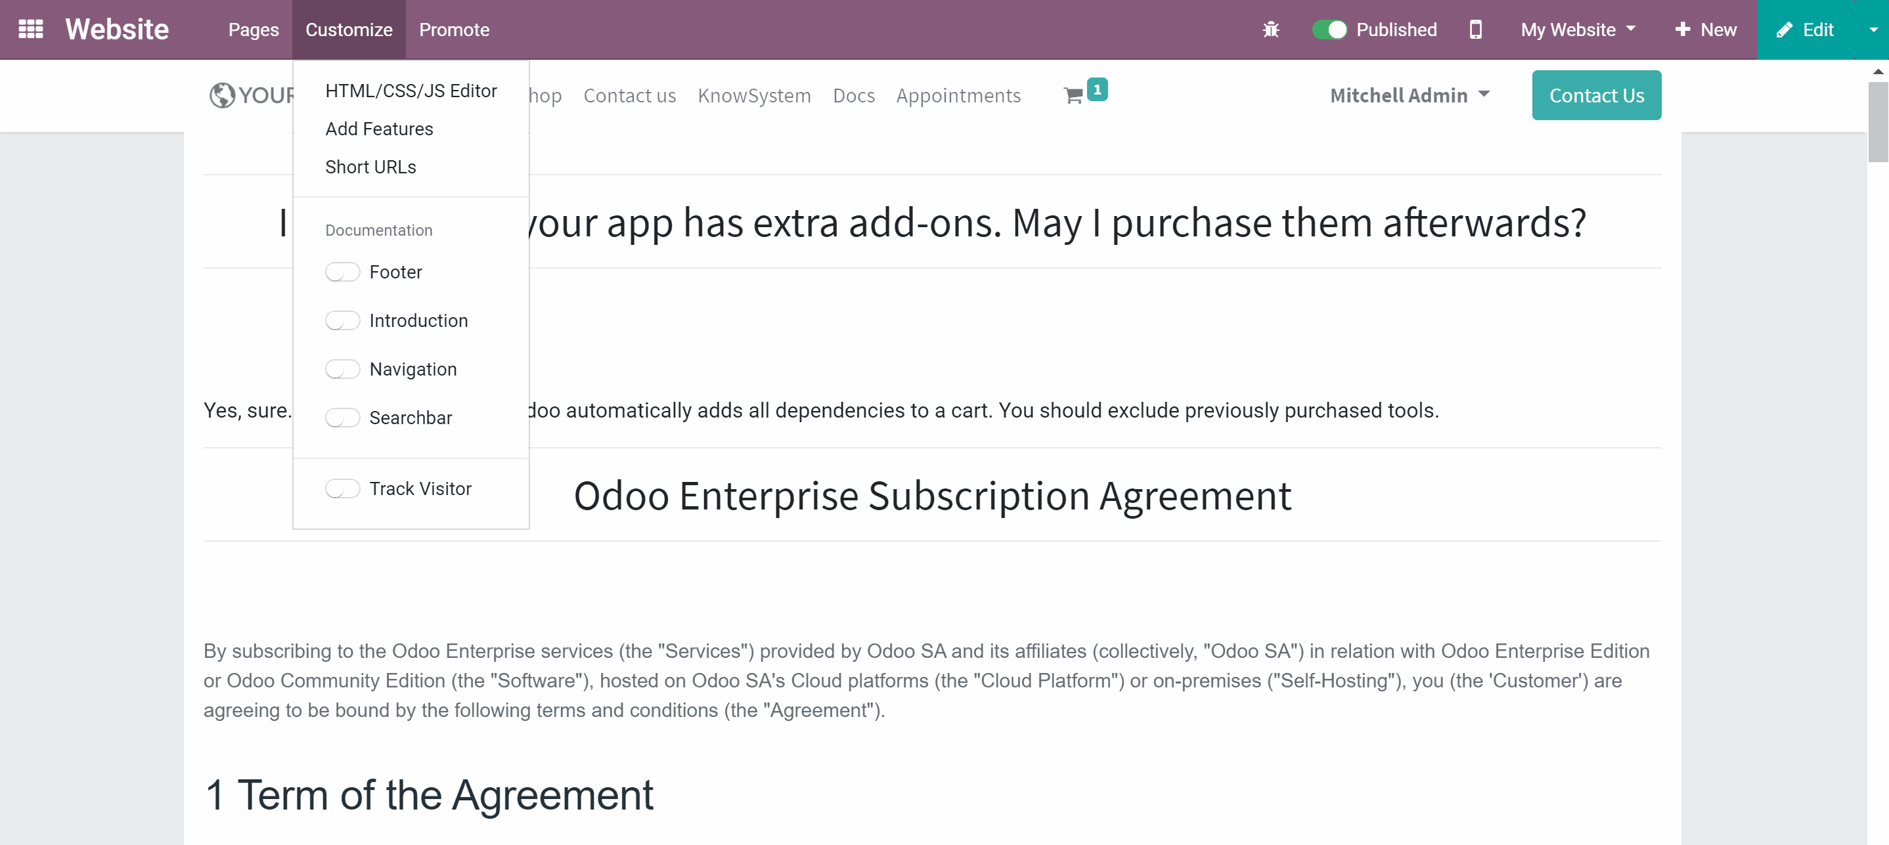The width and height of the screenshot is (1889, 845).
Task: Click the plus New icon
Action: 1683,30
